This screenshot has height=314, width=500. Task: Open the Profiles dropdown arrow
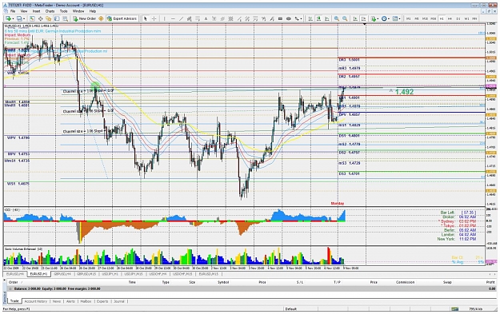(24, 18)
